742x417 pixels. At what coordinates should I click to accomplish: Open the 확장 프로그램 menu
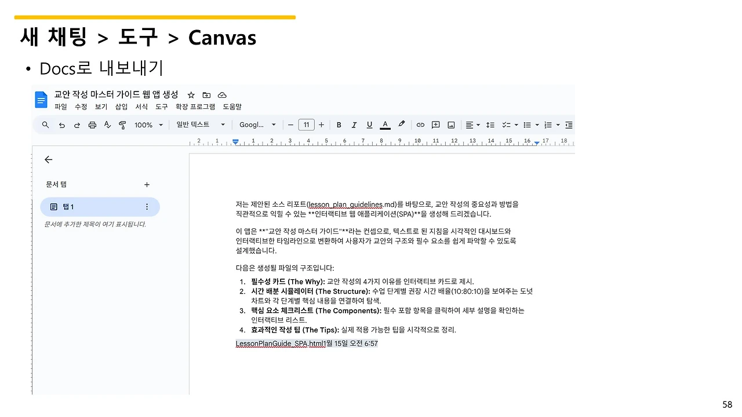[x=195, y=107]
